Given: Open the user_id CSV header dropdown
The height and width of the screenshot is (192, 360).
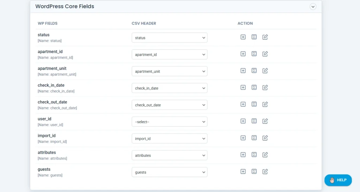Looking at the screenshot, I should pos(169,122).
